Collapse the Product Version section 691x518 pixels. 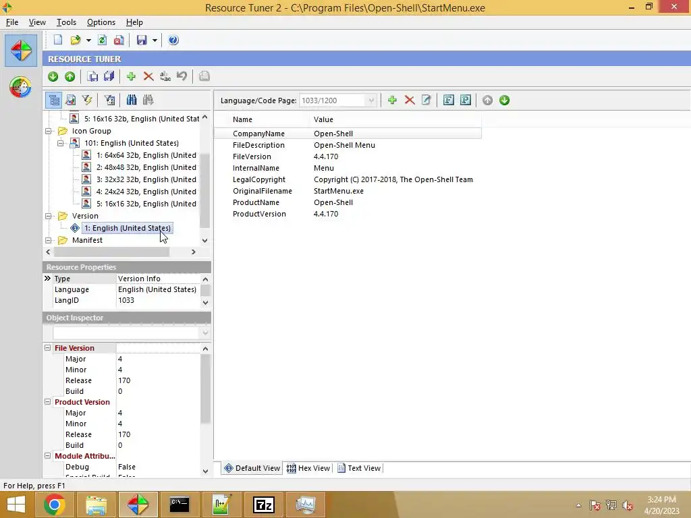point(48,402)
